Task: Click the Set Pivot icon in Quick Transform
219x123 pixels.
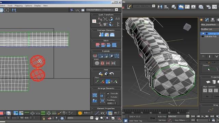Action: (x=94, y=21)
